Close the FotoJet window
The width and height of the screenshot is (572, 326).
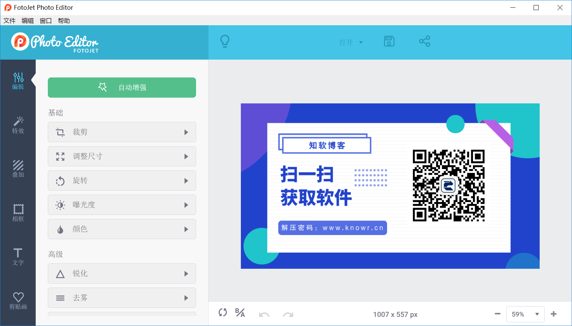pos(560,7)
